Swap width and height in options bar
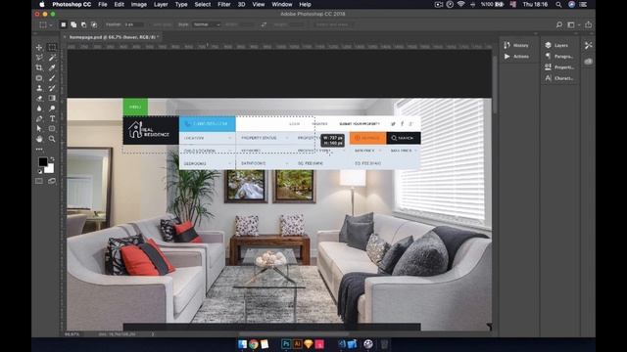 coord(264,24)
